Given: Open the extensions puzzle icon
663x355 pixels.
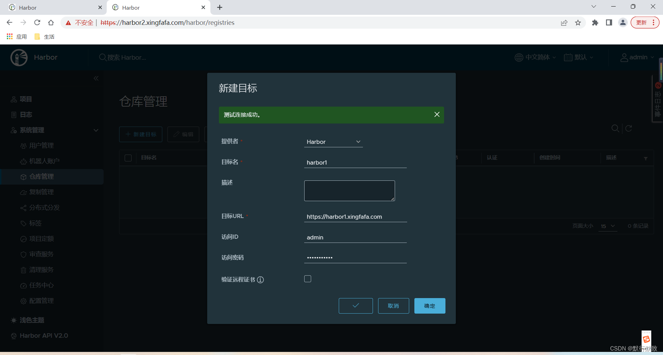Looking at the screenshot, I should [595, 22].
